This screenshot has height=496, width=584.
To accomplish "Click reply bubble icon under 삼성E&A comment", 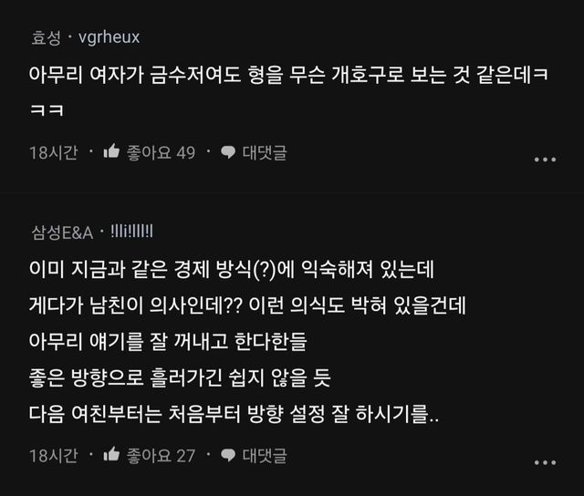I will (228, 455).
